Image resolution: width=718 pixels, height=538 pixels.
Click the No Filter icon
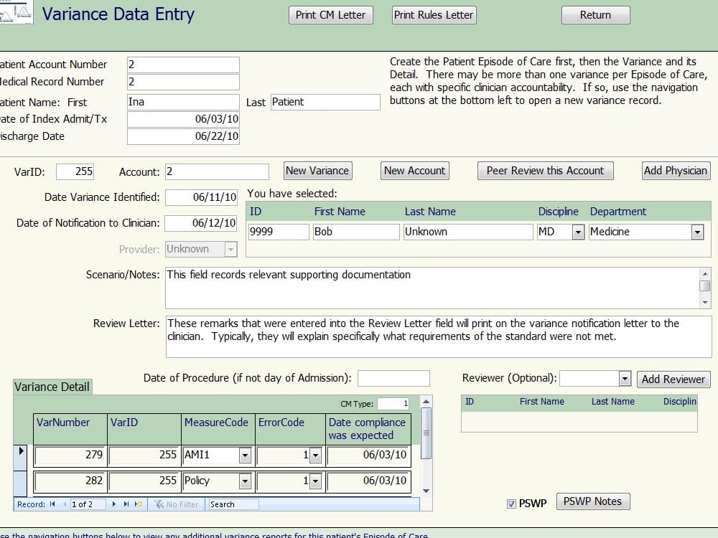coord(167,504)
